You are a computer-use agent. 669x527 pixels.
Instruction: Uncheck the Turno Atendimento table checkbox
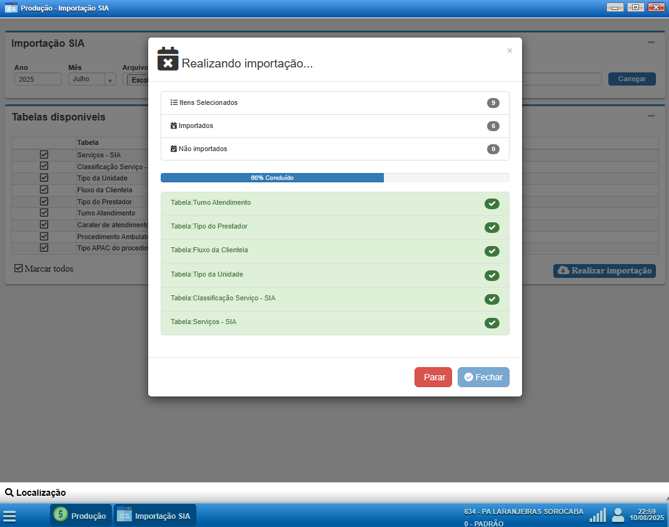(x=44, y=213)
